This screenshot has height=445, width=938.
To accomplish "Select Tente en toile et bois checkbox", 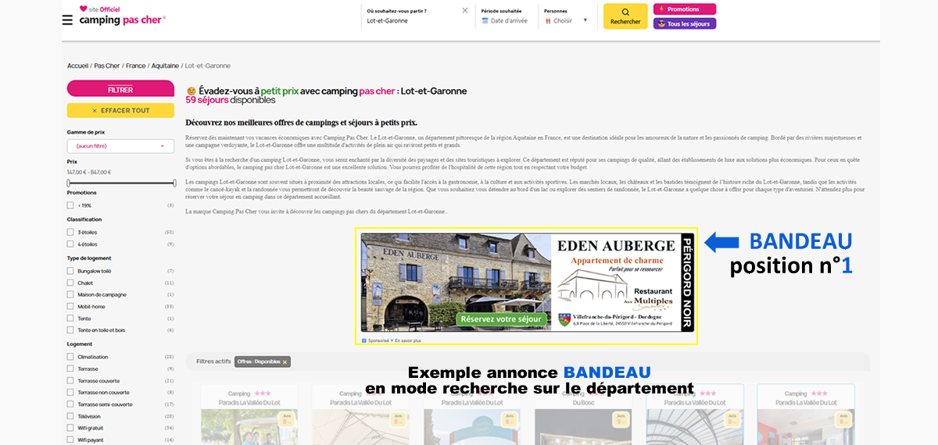I will [x=70, y=330].
